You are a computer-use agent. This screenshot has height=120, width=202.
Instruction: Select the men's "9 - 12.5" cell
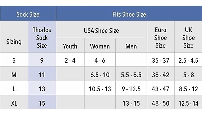tap(131, 89)
